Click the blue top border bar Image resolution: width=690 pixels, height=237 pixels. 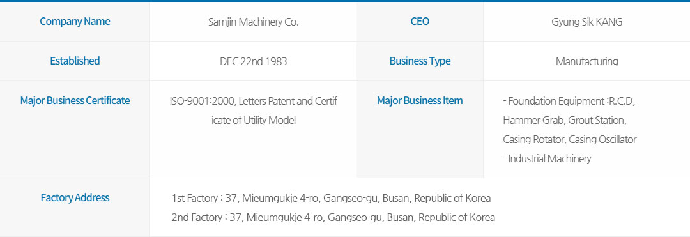[345, 1]
